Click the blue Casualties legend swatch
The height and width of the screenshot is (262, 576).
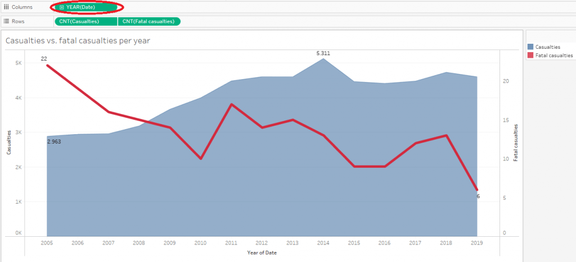tap(530, 47)
